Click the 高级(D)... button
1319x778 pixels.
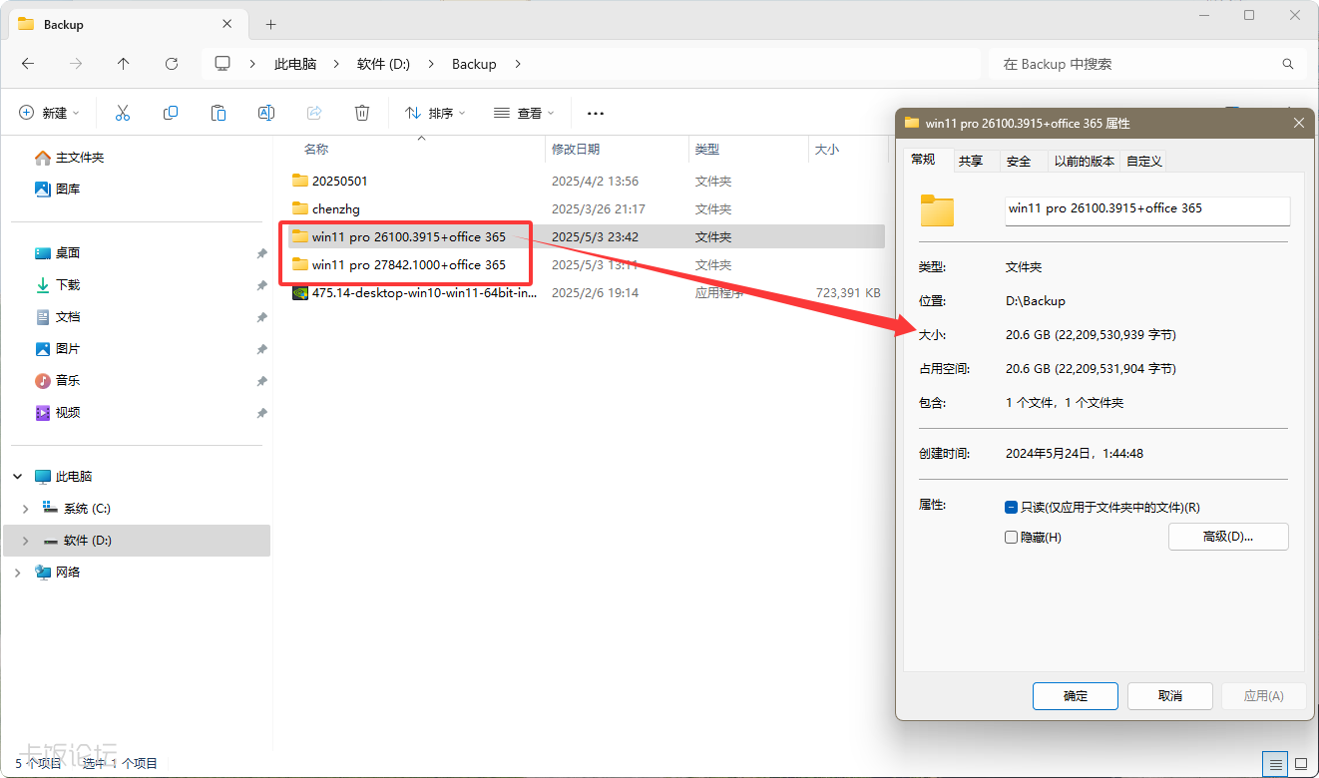pyautogui.click(x=1228, y=537)
